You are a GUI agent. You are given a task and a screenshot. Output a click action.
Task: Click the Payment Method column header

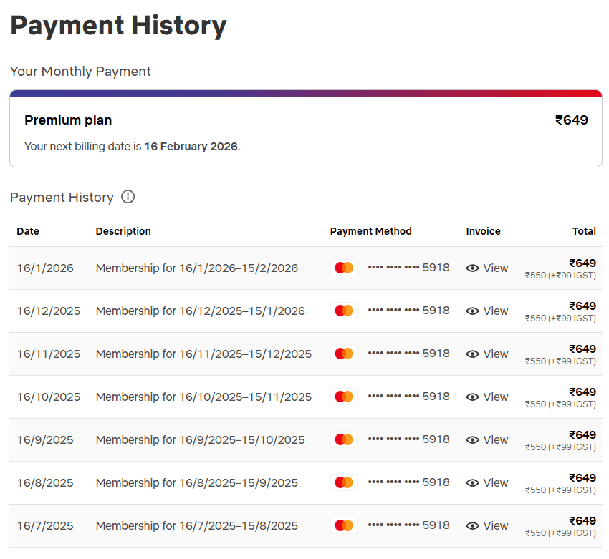pos(370,231)
